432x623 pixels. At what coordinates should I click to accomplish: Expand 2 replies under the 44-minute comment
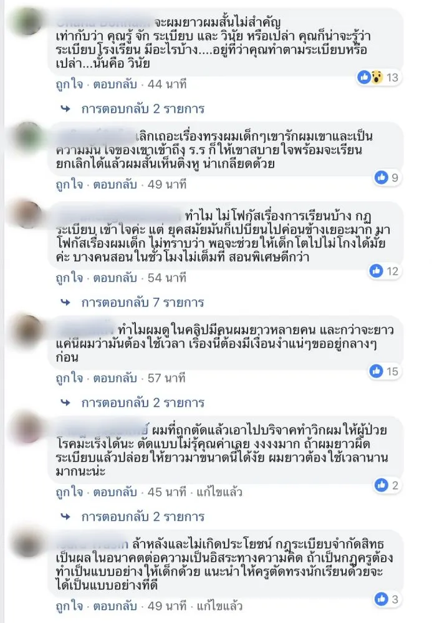coord(143,109)
